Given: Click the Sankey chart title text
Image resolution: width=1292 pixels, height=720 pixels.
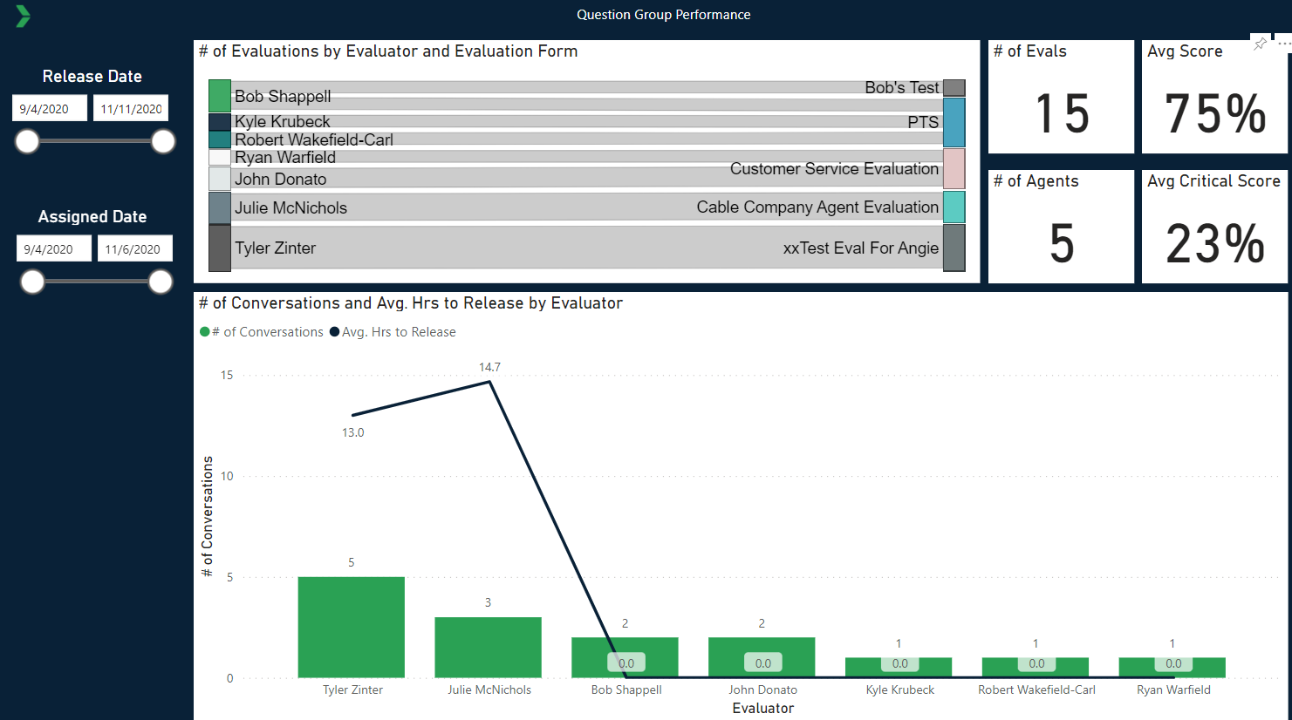Looking at the screenshot, I should click(388, 51).
